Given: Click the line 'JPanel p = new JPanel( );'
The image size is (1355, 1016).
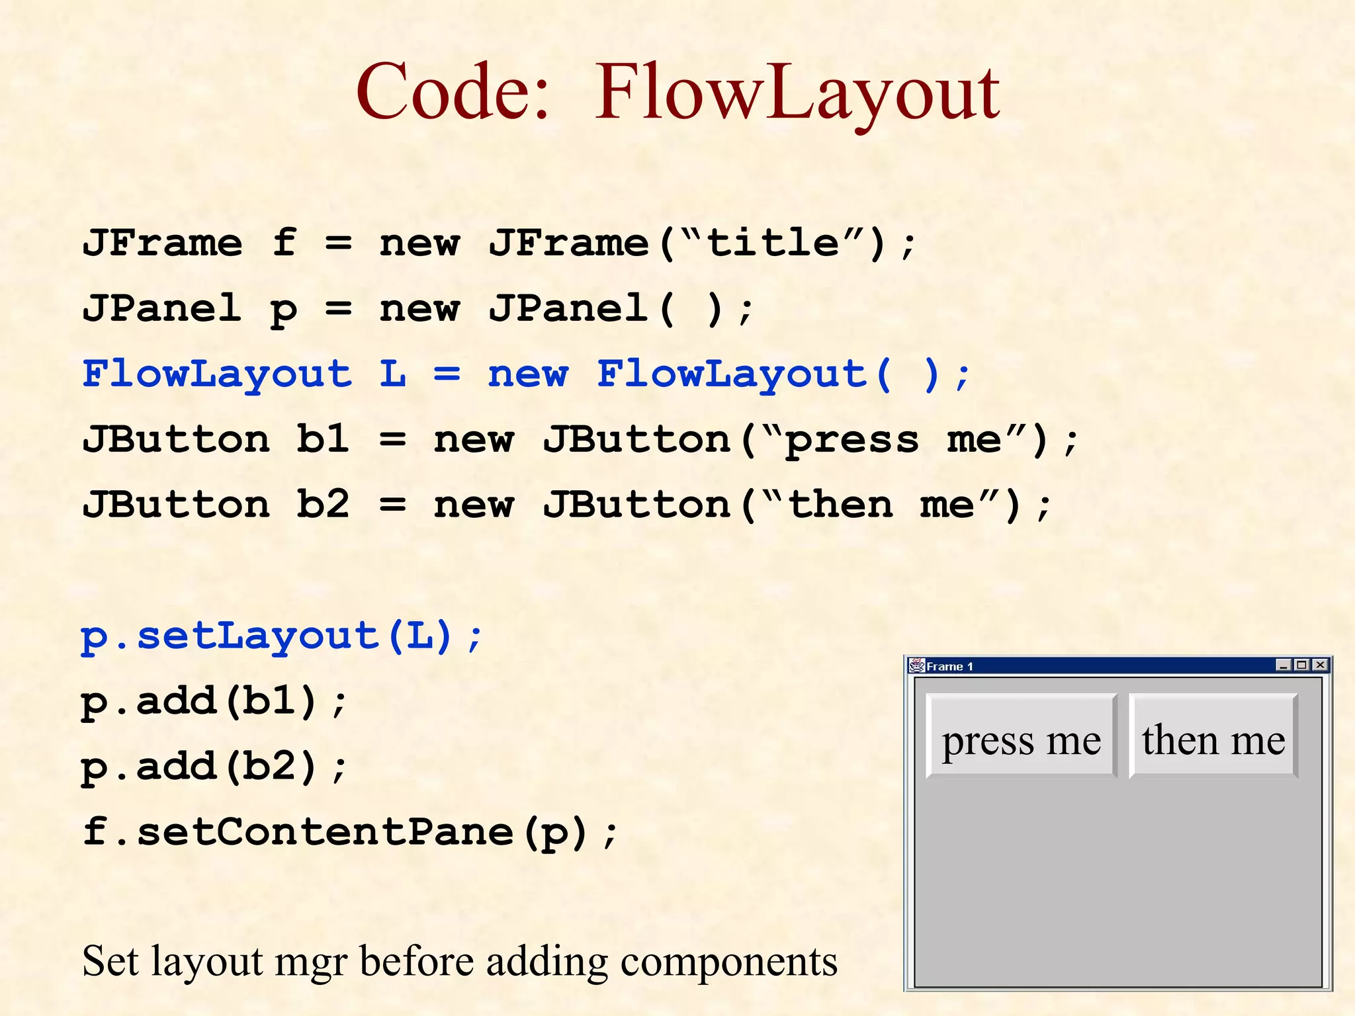Looking at the screenshot, I should (418, 310).
